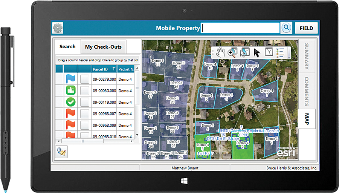This screenshot has height=193, width=339.
Task: Check the box for parcel 09-00119.000
Action: click(x=84, y=102)
